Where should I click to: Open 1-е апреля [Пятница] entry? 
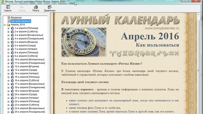pos(26,28)
